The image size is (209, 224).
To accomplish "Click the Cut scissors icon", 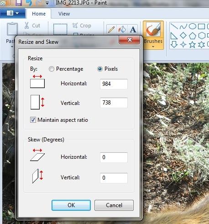I will point(26,26).
